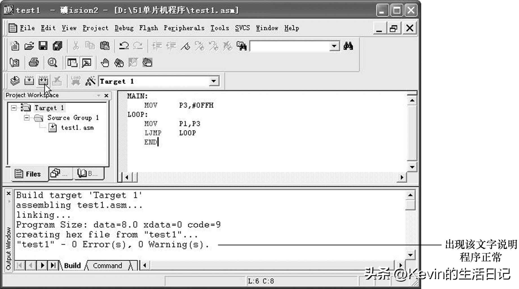The width and height of the screenshot is (519, 289).
Task: Open Options for Target wand icon
Action: pos(90,81)
